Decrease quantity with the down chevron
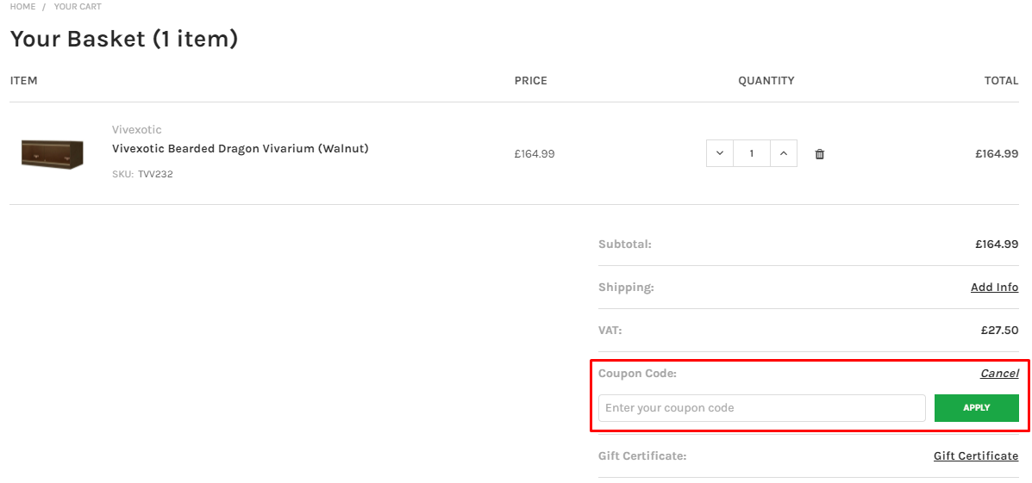This screenshot has width=1032, height=483. tap(719, 153)
